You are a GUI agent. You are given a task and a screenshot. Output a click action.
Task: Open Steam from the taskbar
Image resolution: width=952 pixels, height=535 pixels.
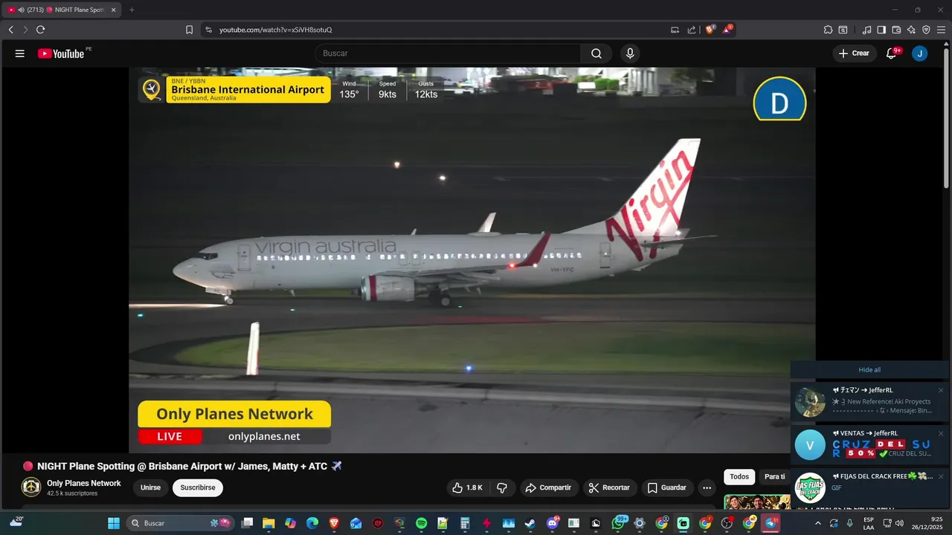(530, 523)
